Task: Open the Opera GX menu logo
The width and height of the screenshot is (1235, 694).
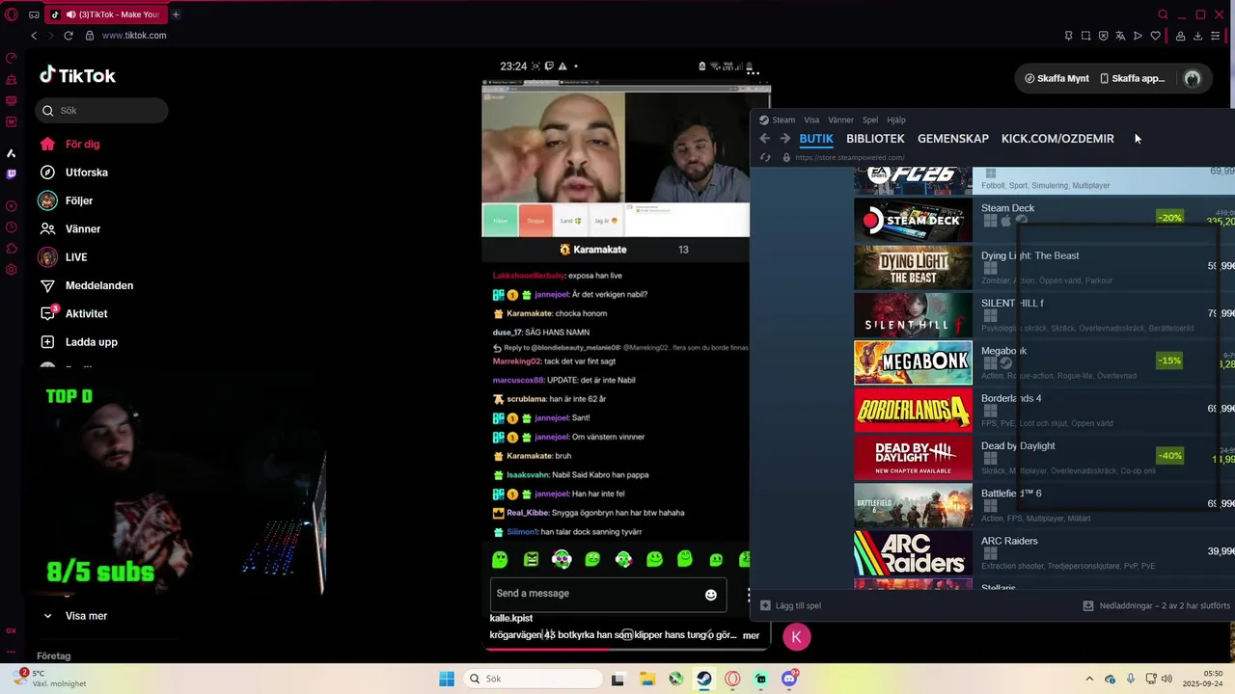Action: 12,14
